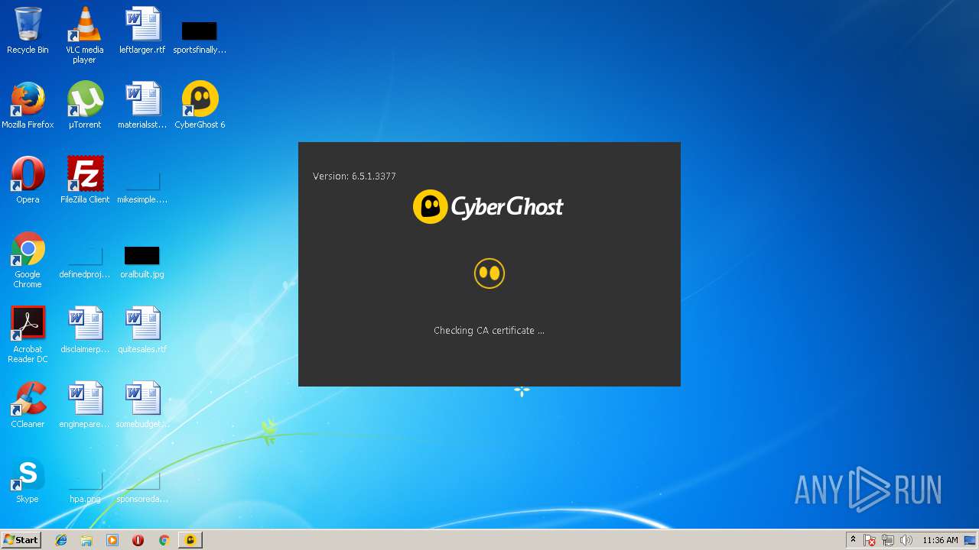The height and width of the screenshot is (550, 979).
Task: Select the enginepare document icon
Action: pos(84,405)
